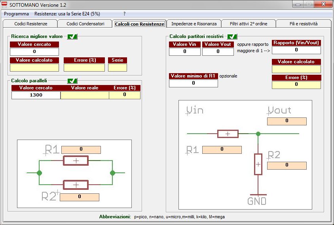The height and width of the screenshot is (225, 334).
Task: Switch to the Fili e resistività tab
Action: click(x=303, y=24)
